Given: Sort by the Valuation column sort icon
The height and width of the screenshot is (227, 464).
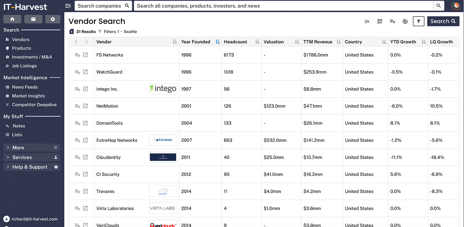Looking at the screenshot, I should click(297, 42).
